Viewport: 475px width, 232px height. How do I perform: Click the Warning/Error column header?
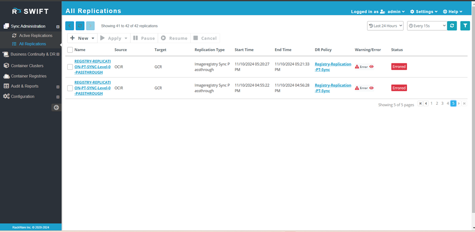tap(368, 50)
